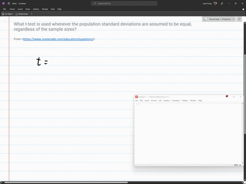This screenshot has width=246, height=184.
Task: Open the Graphics menu in Mathematica
Action: pos(167,101)
